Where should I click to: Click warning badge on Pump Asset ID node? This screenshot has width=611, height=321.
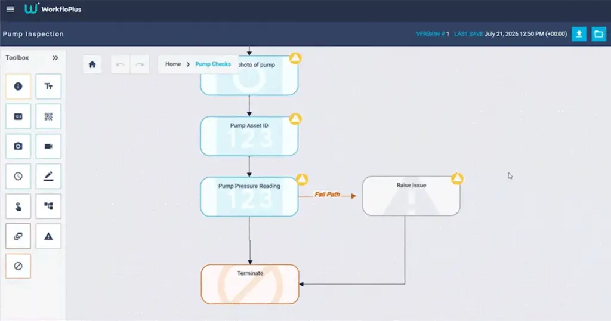(295, 118)
